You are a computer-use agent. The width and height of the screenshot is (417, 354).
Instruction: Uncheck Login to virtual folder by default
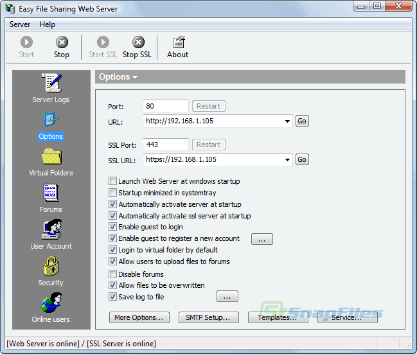(112, 250)
